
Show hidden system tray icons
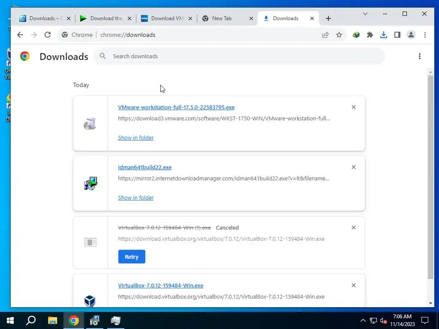click(x=363, y=320)
